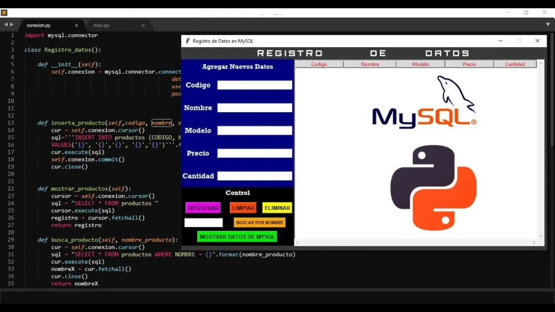Viewport: 555px width, 312px height.
Task: Click the horizontal scrollbar under the table
Action: pos(415,242)
